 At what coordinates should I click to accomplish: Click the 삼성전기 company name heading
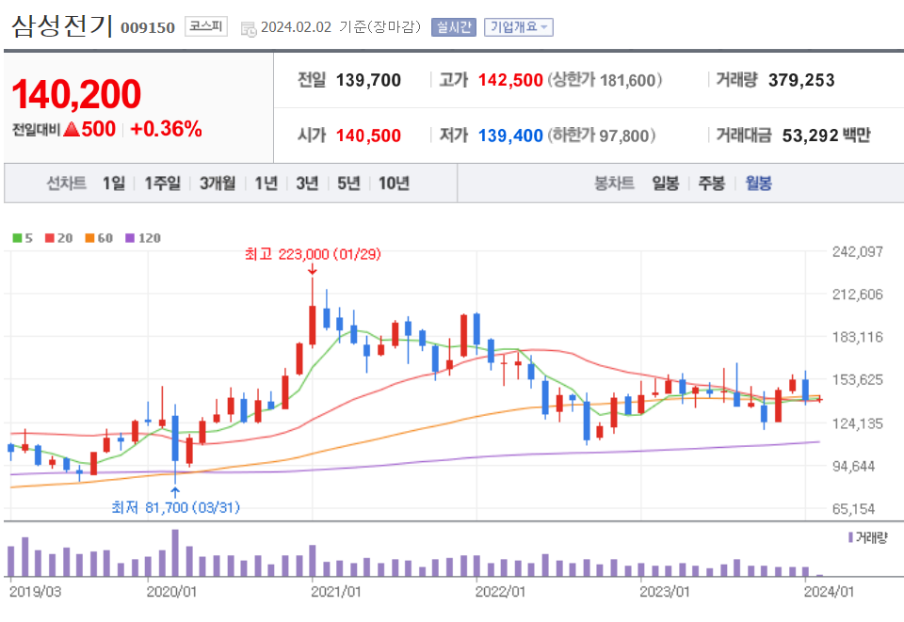pos(62,25)
